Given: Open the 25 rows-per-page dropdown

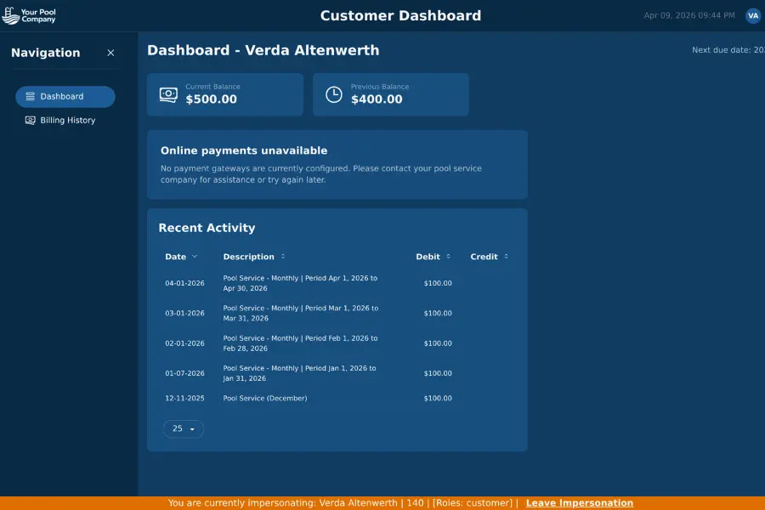Looking at the screenshot, I should [184, 428].
